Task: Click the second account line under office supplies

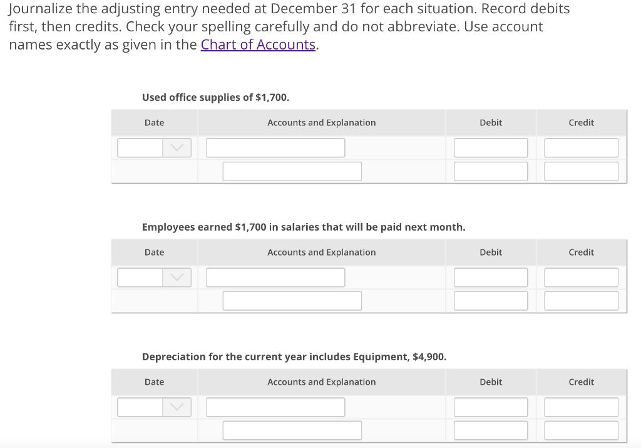Action: pyautogui.click(x=292, y=170)
